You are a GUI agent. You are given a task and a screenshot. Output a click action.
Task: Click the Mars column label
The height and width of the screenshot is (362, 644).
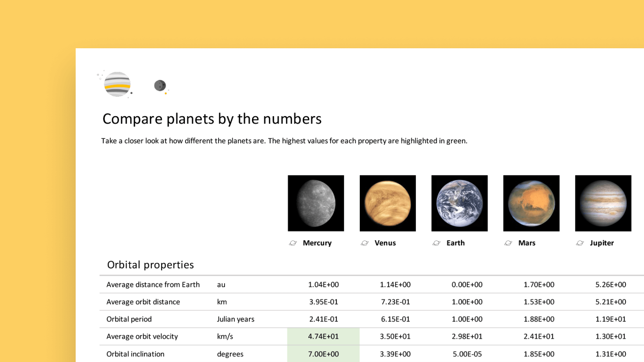click(527, 243)
